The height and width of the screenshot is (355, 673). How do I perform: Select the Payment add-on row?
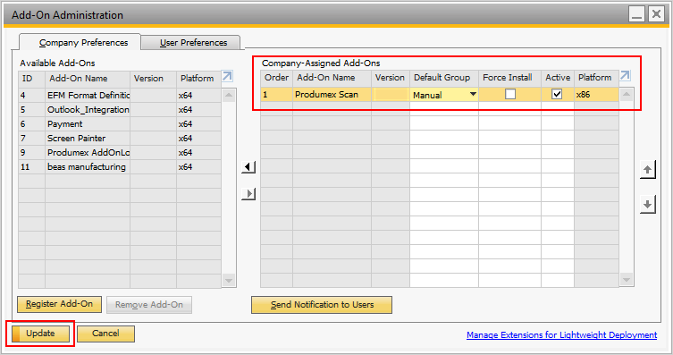click(120, 123)
